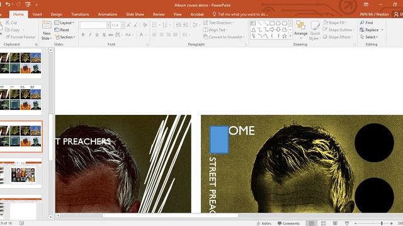
Task: Switch to Normal view icon in status bar
Action: pos(311,223)
